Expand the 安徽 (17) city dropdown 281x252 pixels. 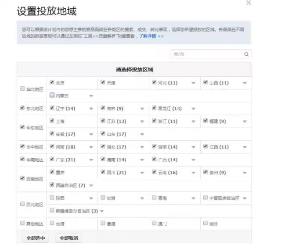point(91,134)
